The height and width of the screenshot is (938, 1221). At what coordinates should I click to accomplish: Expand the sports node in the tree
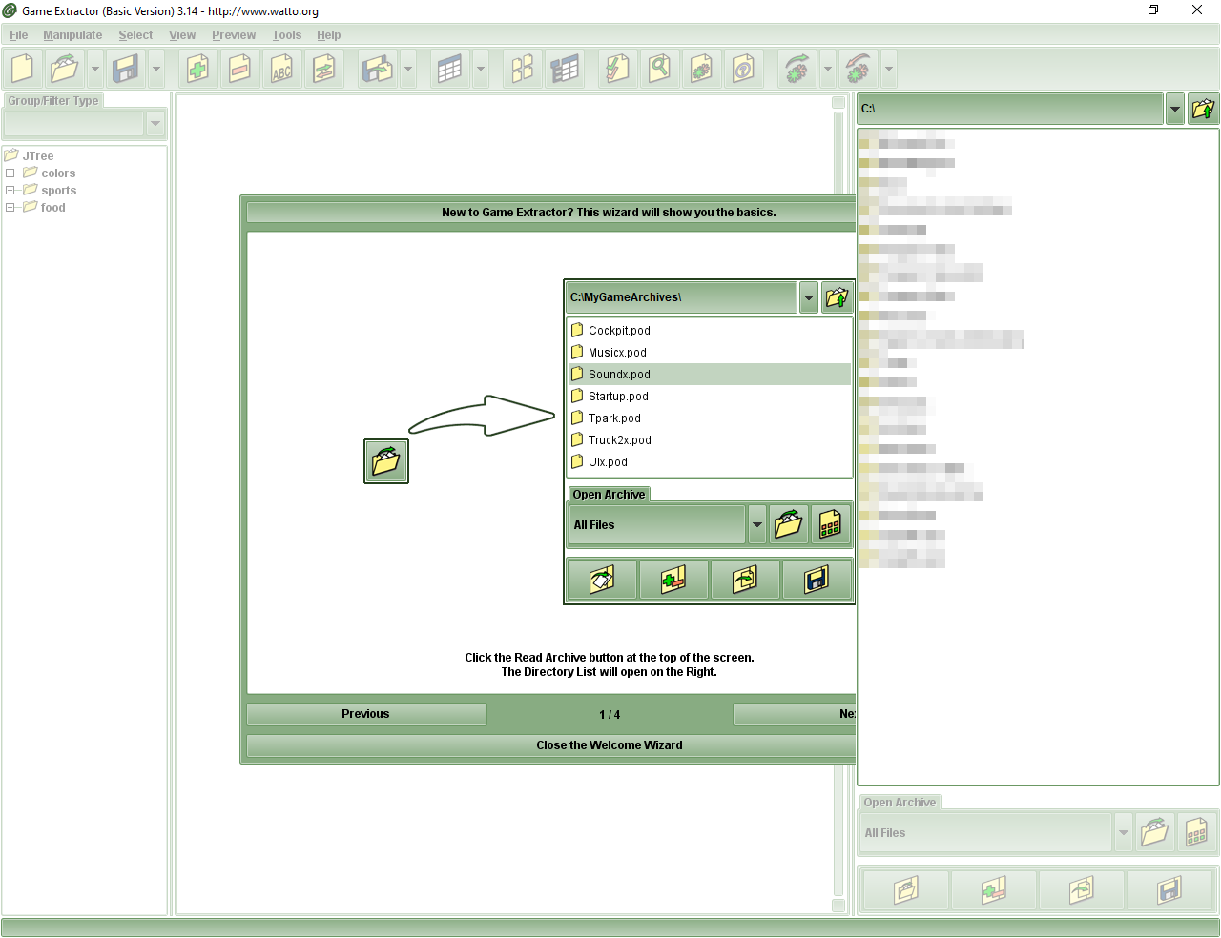click(x=10, y=191)
